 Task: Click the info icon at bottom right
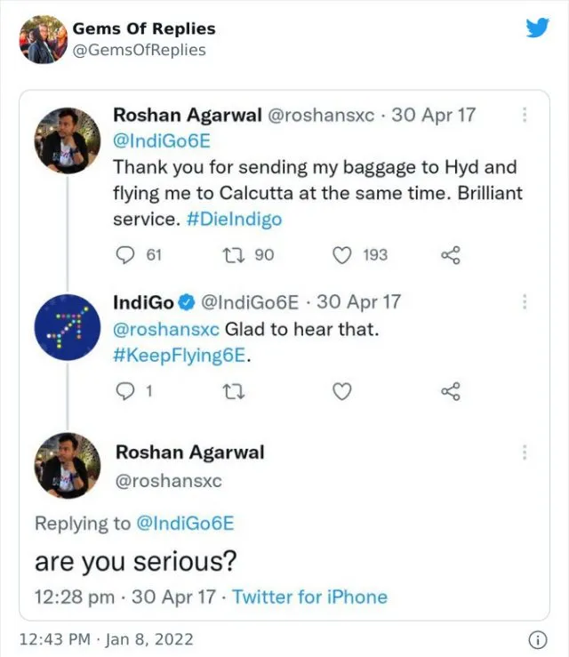537,638
